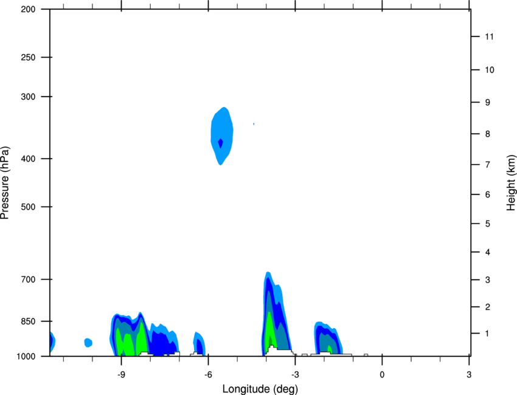Click the -3 longitude tick label
The height and width of the screenshot is (395, 517).
[295, 375]
